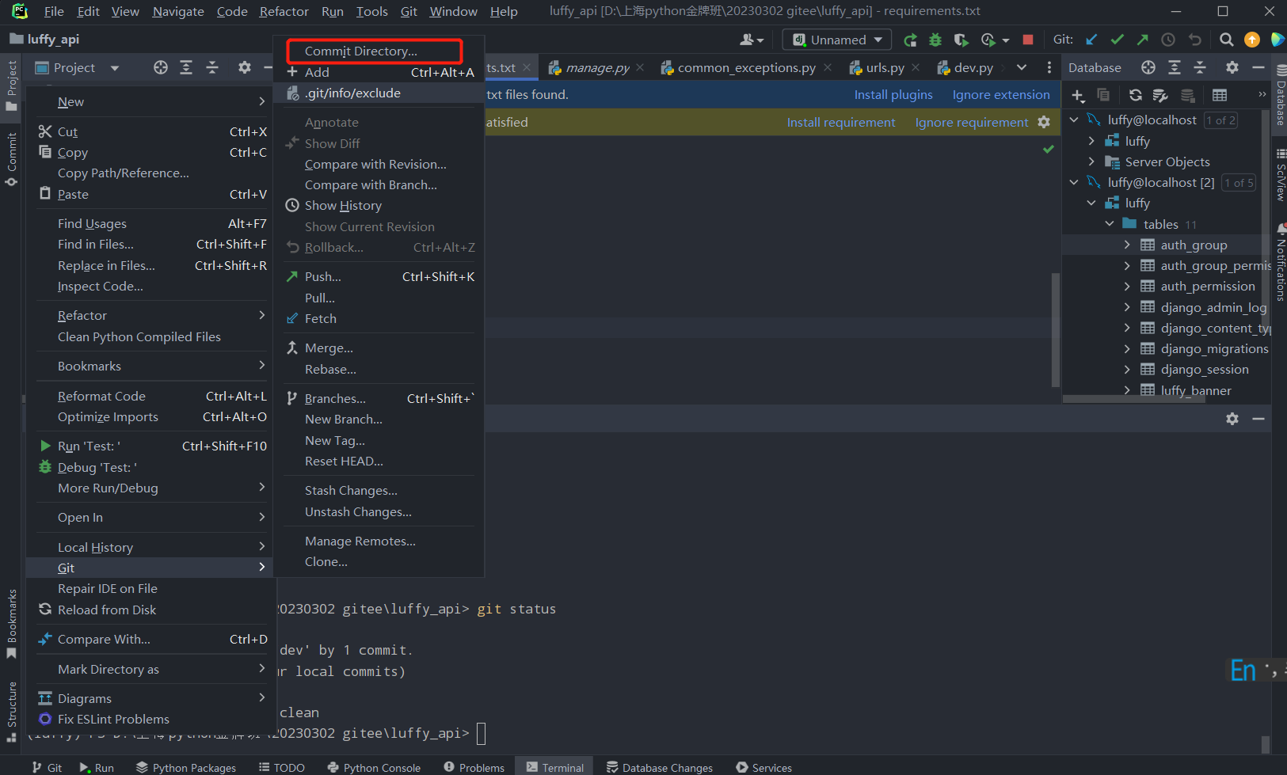This screenshot has height=775, width=1287.
Task: Click the red Stop icon in toolbar
Action: 1028,40
